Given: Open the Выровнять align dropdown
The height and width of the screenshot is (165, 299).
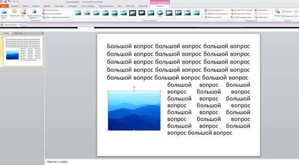Looking at the screenshot, I should tap(262, 10).
